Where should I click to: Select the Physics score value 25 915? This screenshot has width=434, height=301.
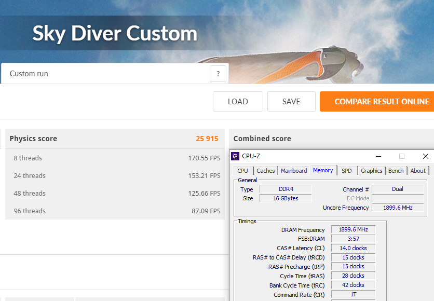click(x=207, y=139)
